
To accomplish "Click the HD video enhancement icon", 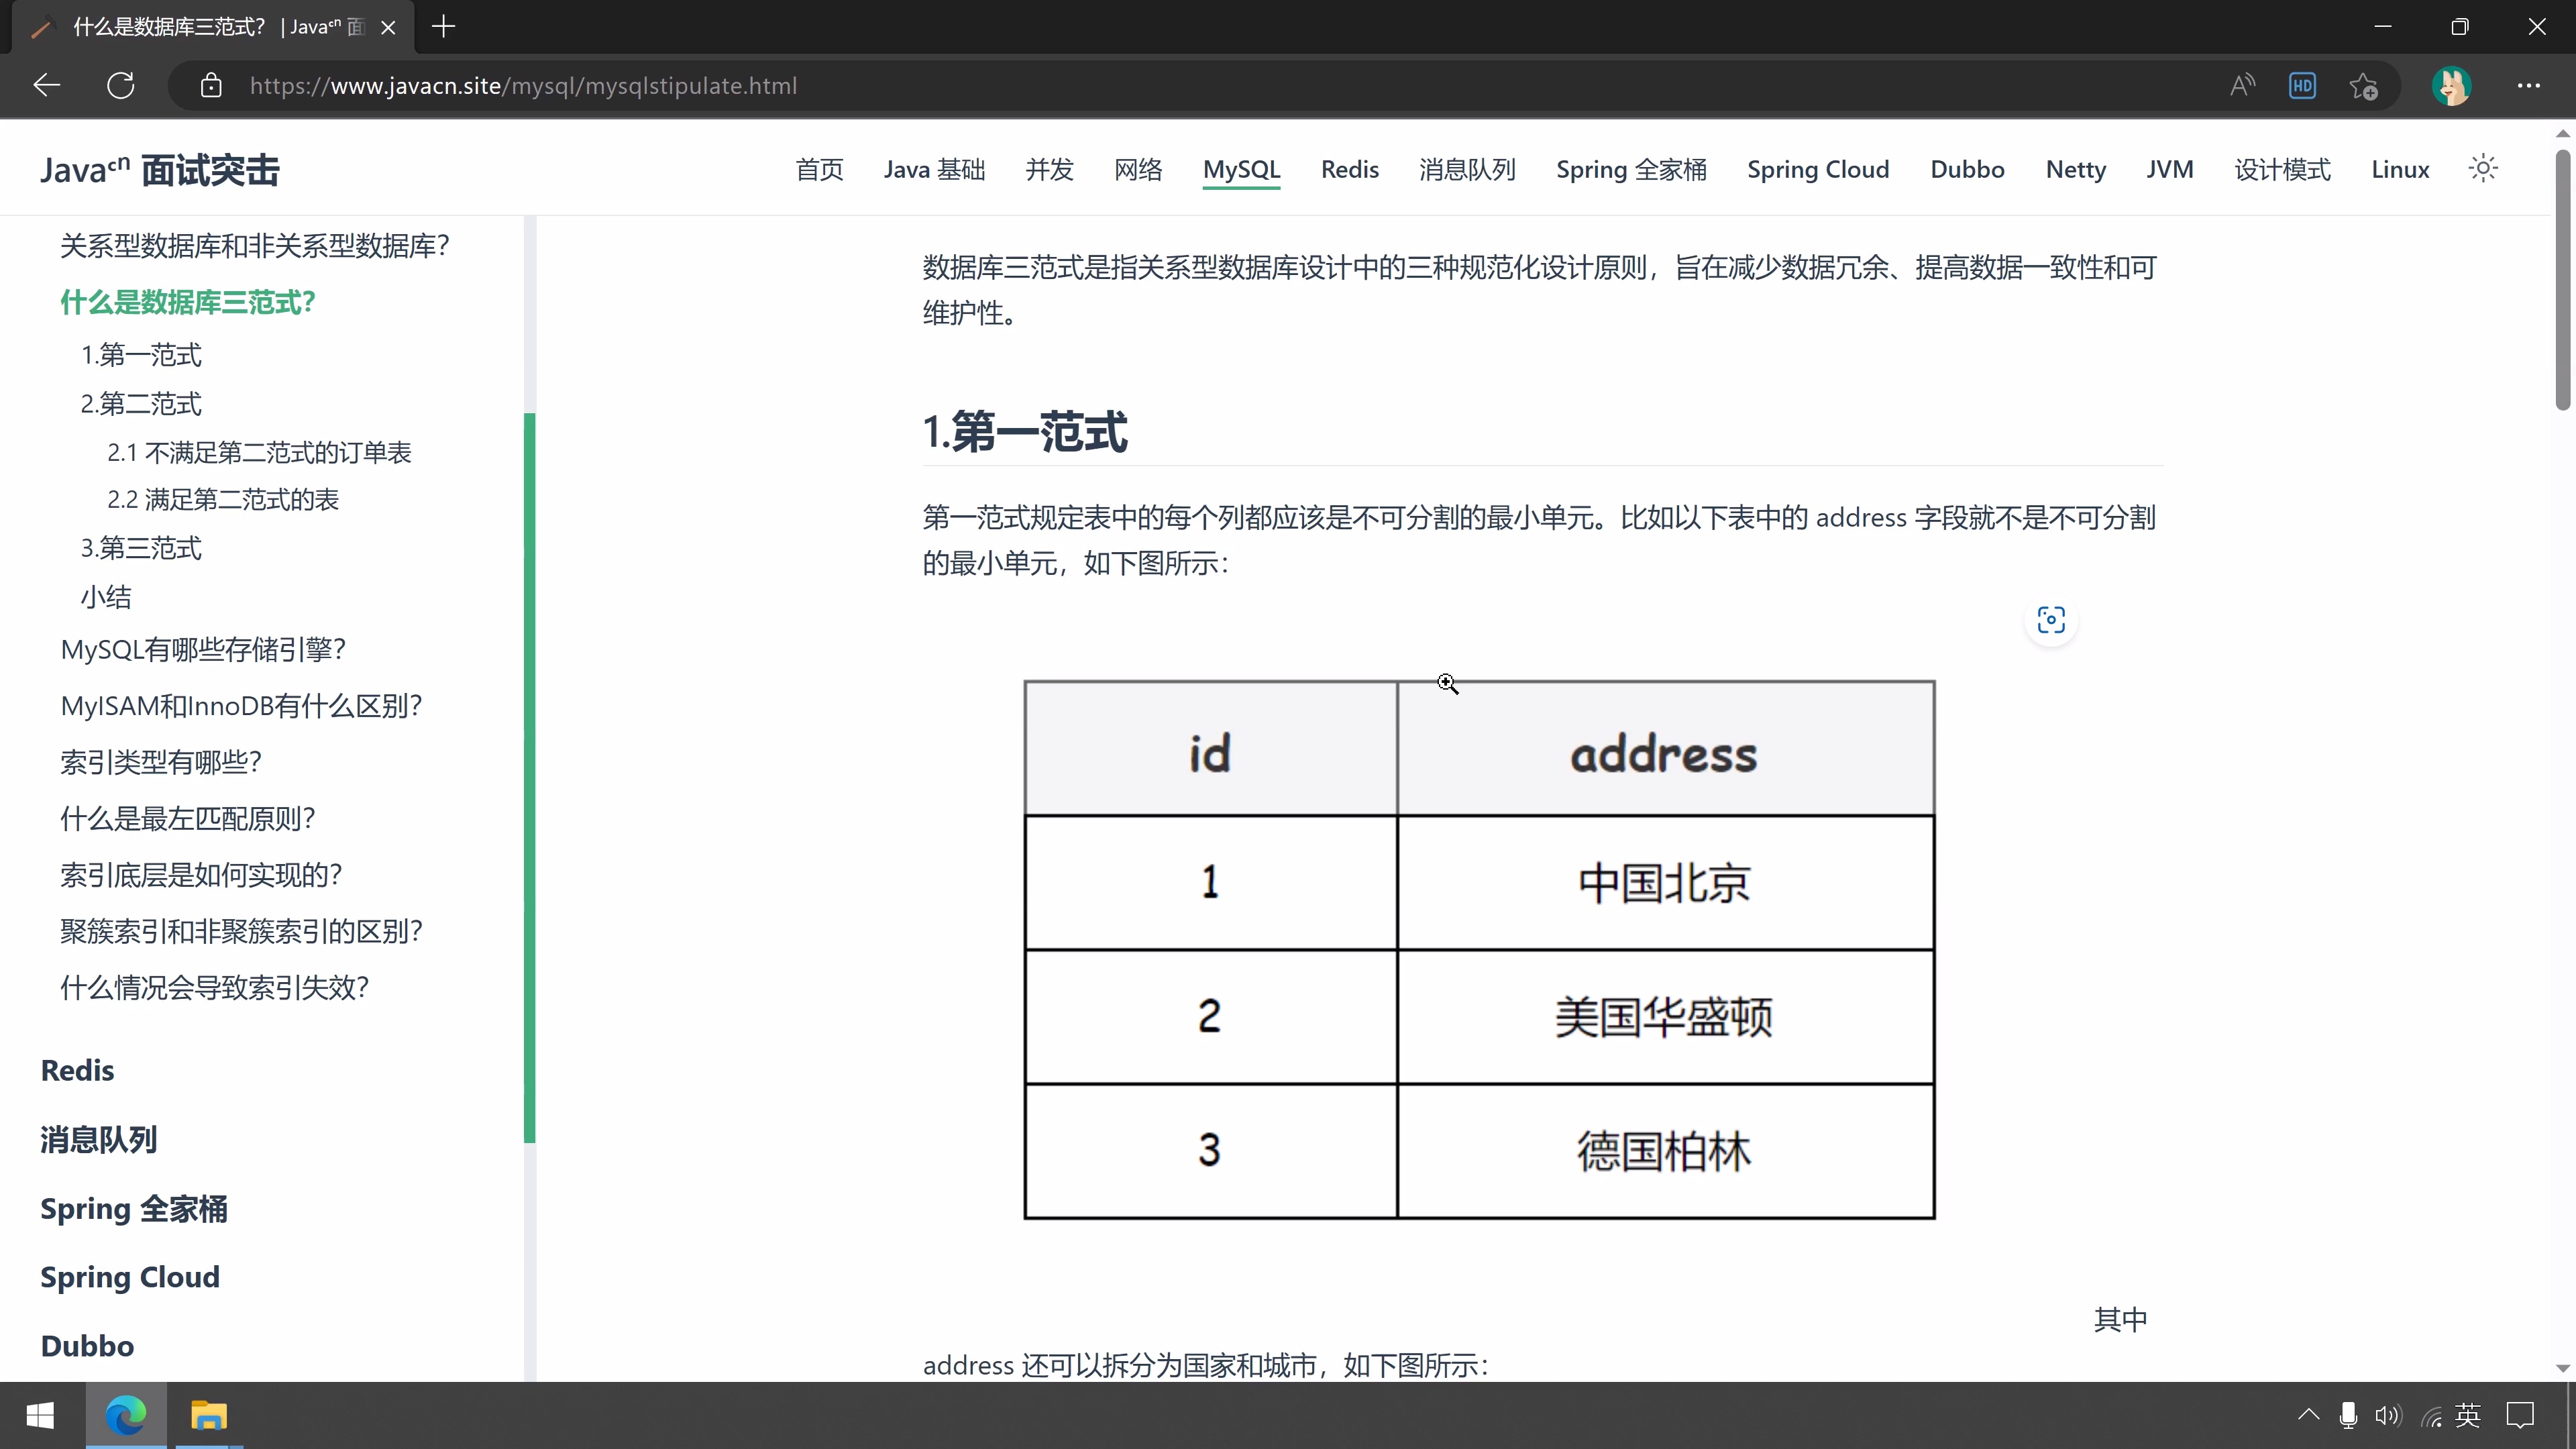I will click(2302, 86).
